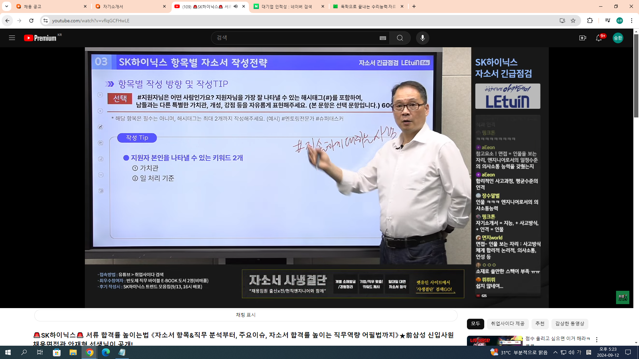Screen dimensions: 639x359
Task: Open the Chrome three-dot menu
Action: click(x=631, y=21)
